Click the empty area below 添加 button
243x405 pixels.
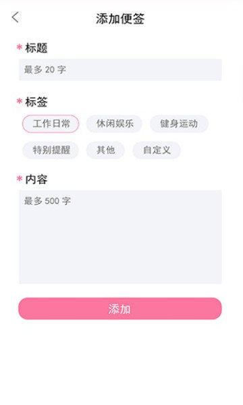click(x=122, y=362)
